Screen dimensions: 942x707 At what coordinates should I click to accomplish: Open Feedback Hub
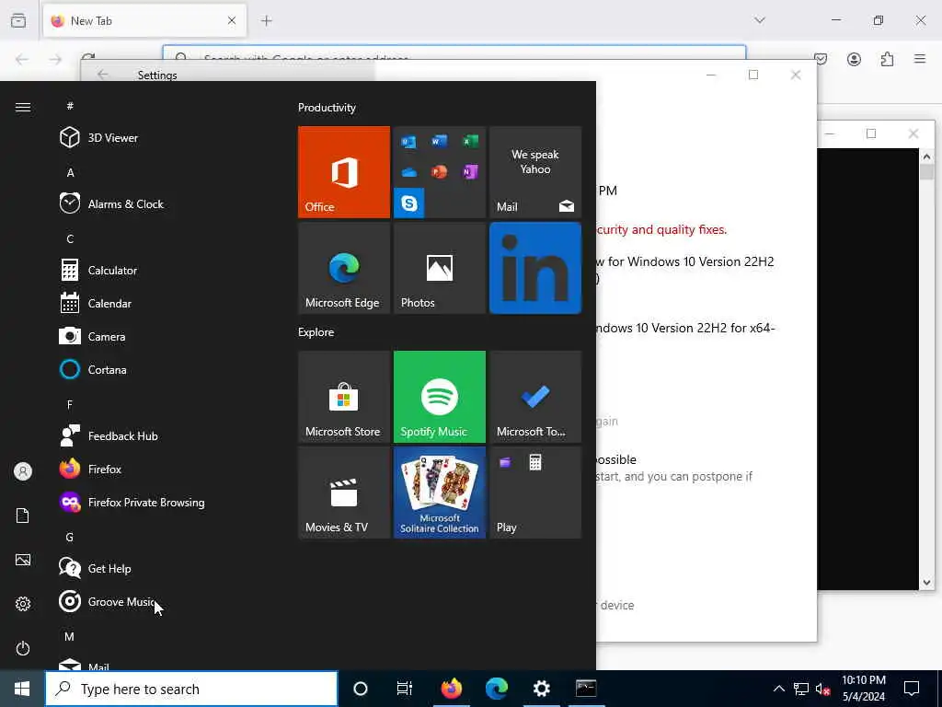click(x=162, y=435)
